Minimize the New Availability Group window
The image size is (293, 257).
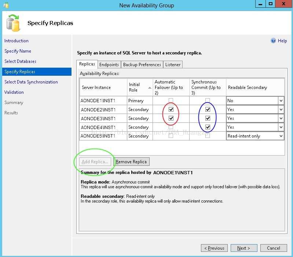[x=260, y=4]
